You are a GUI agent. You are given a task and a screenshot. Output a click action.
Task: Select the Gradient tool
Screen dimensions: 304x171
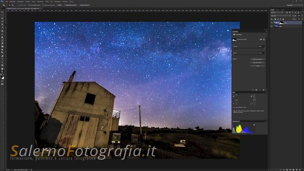pos(2,46)
